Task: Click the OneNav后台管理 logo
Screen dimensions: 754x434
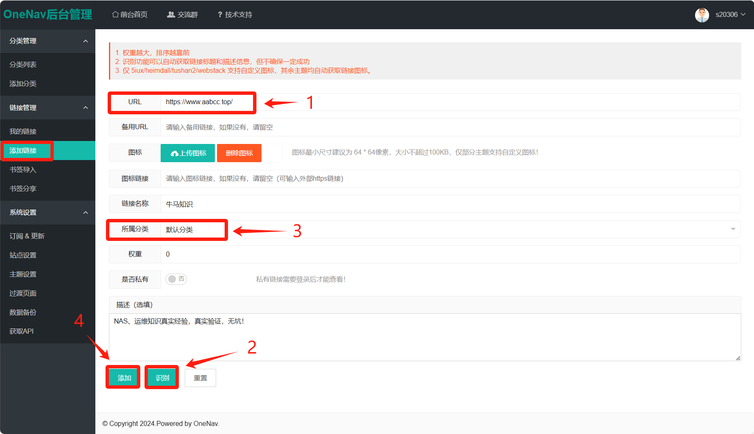Action: click(x=47, y=15)
